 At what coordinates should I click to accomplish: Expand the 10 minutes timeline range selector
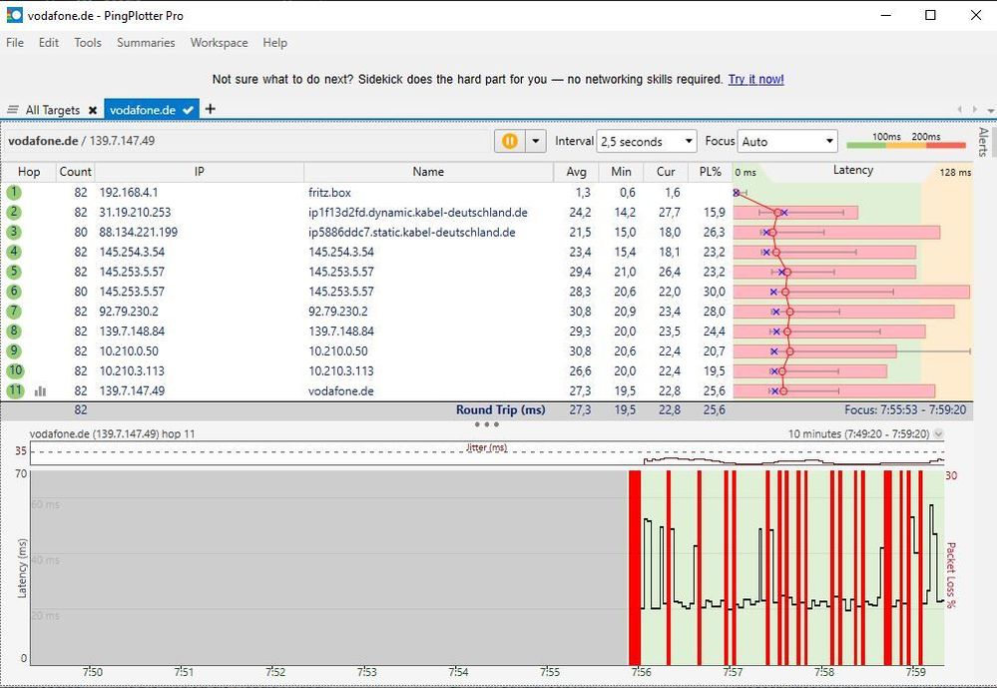click(x=937, y=434)
